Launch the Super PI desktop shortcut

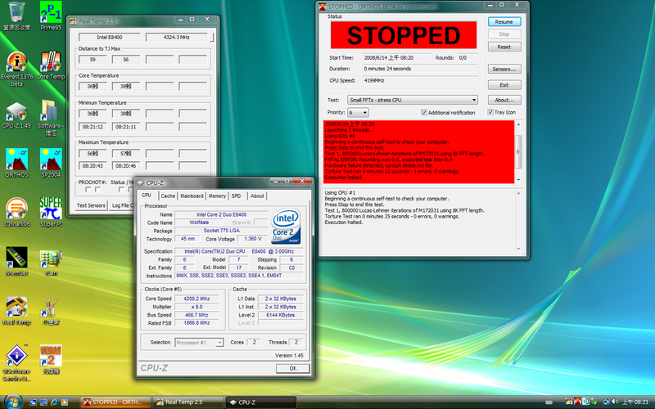click(x=51, y=213)
